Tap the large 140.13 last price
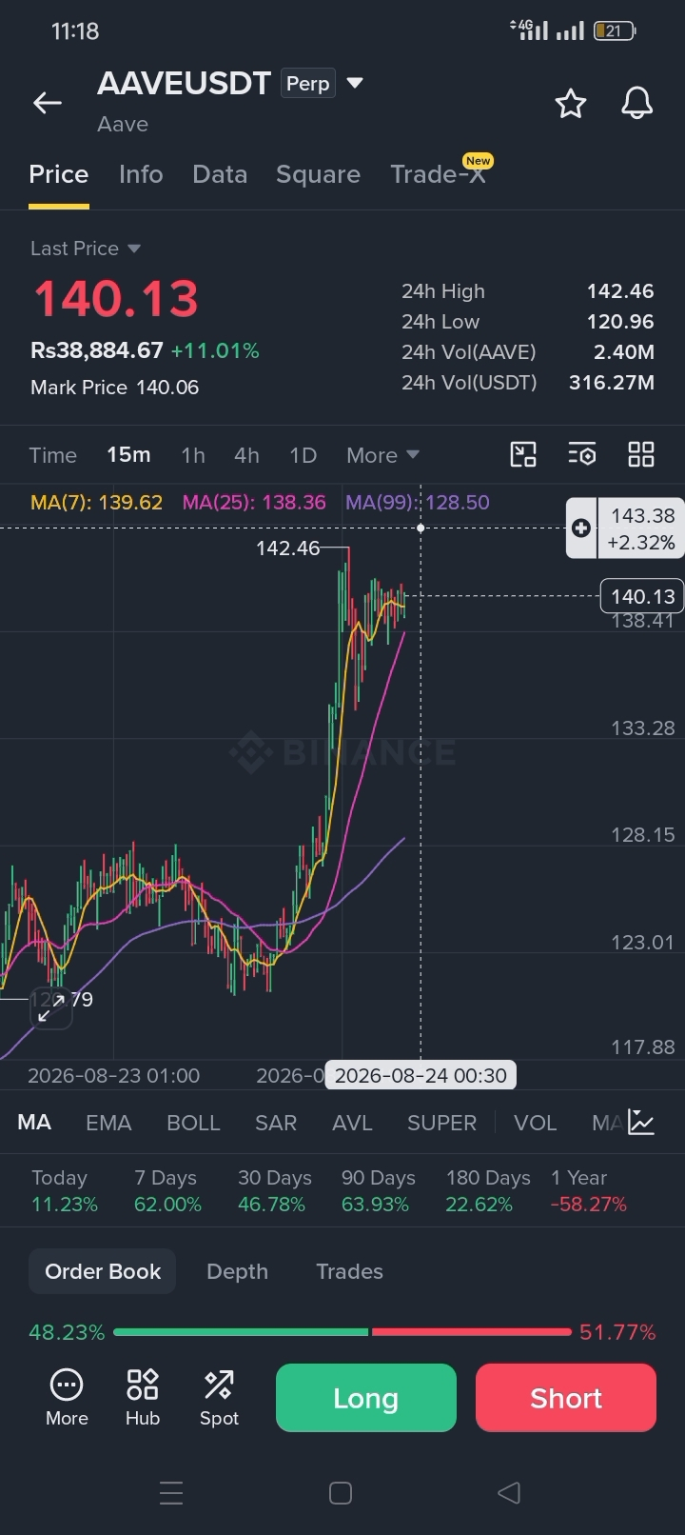This screenshot has height=1535, width=685. tap(116, 299)
